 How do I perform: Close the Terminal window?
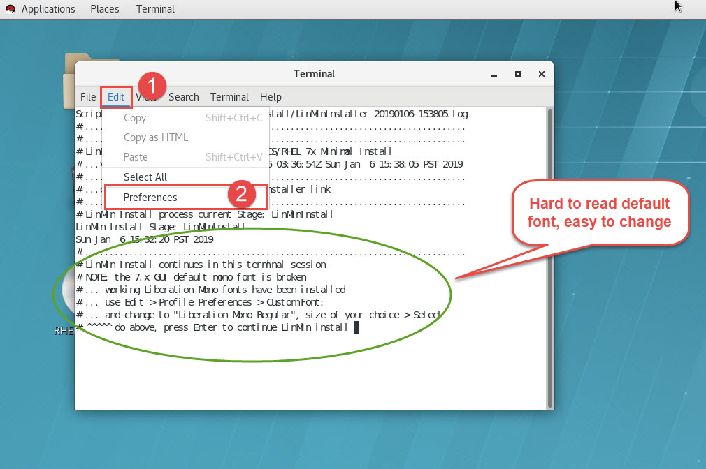541,74
